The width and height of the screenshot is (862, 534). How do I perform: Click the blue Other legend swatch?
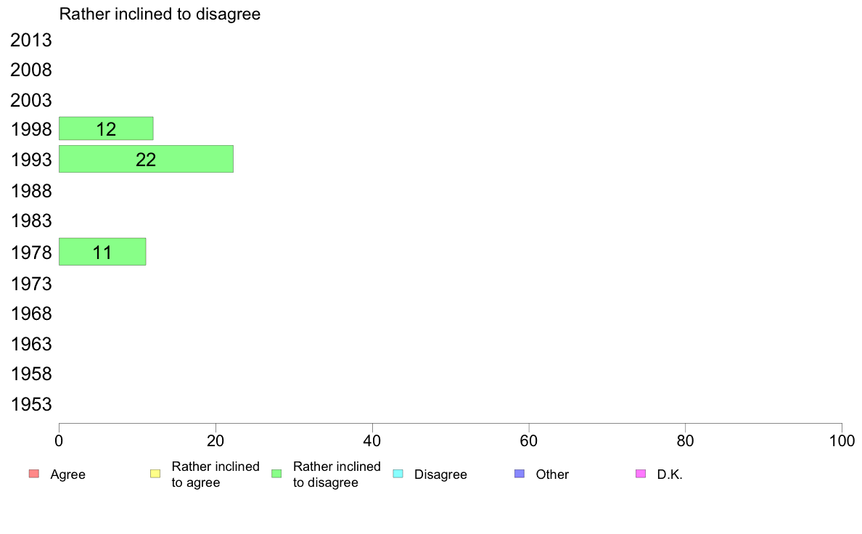pyautogui.click(x=520, y=474)
